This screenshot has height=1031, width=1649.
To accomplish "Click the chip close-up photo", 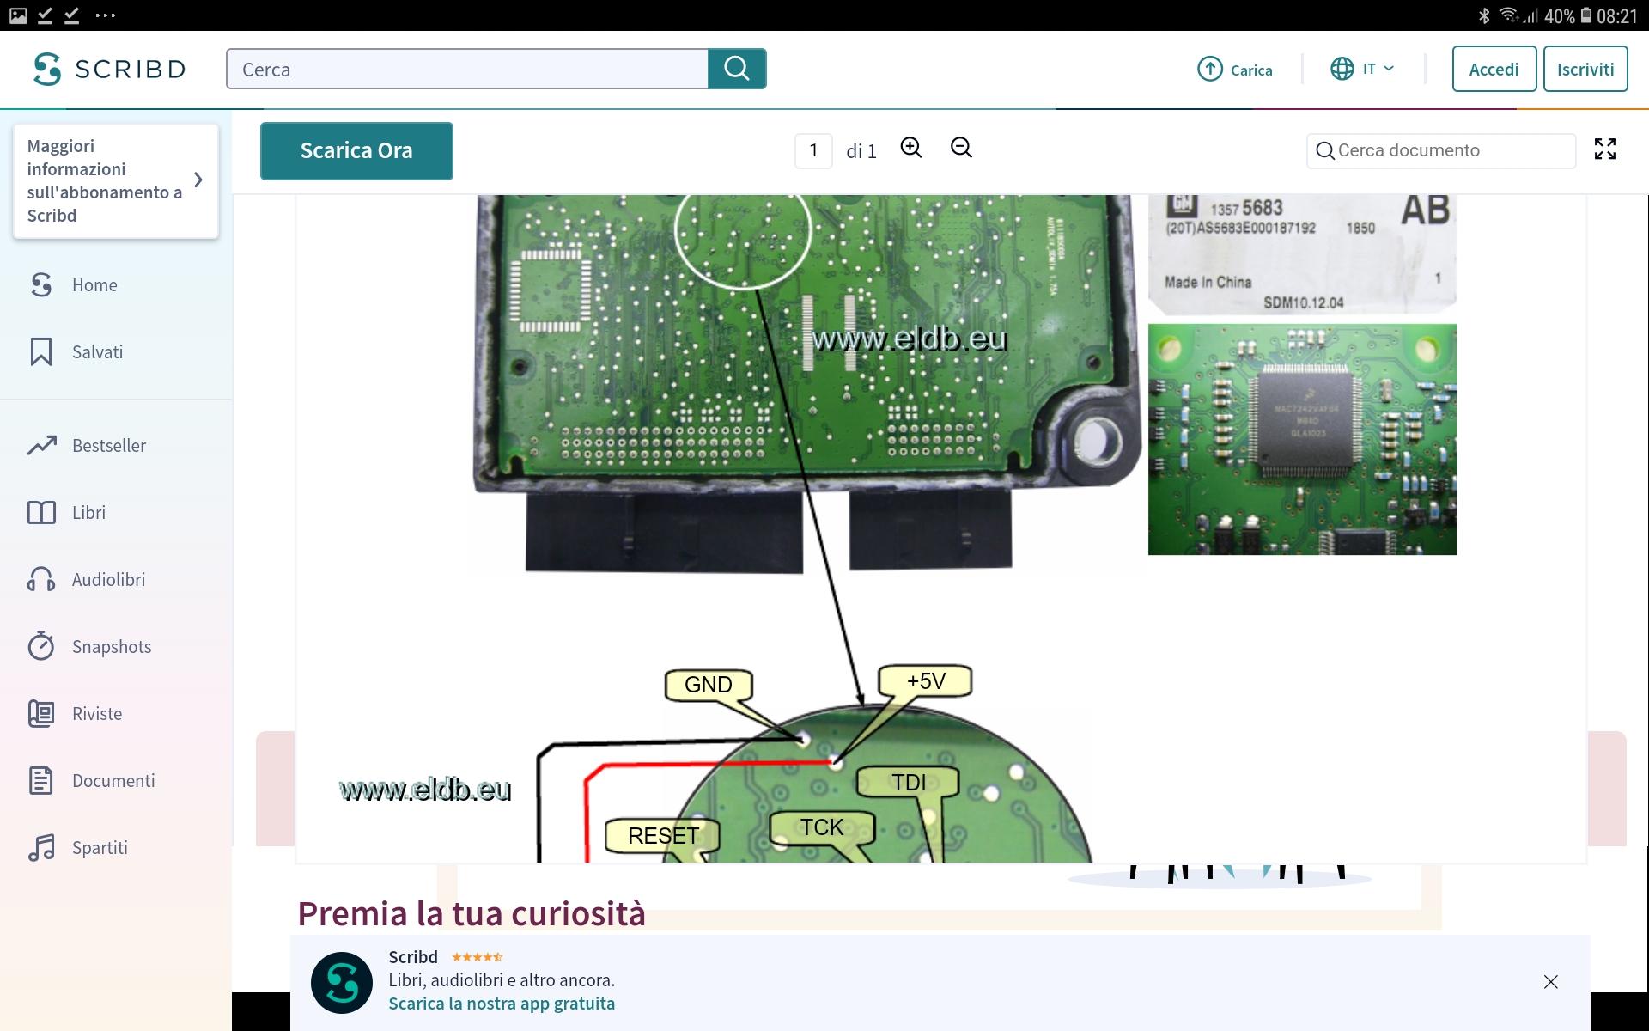I will click(x=1302, y=439).
